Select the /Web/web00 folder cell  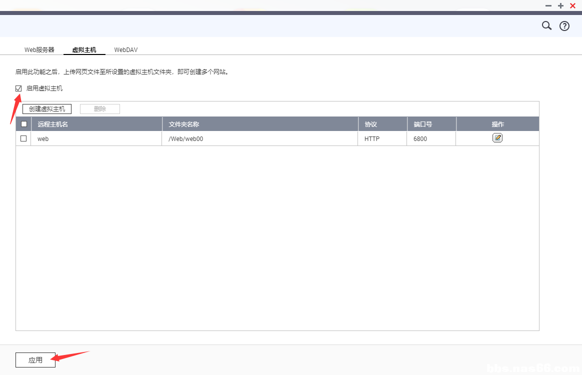[x=185, y=139]
